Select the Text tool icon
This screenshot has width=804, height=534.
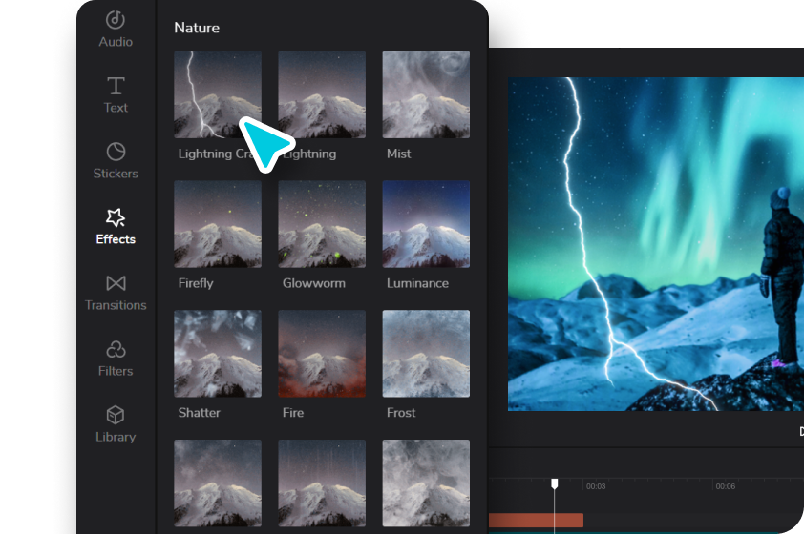(116, 86)
